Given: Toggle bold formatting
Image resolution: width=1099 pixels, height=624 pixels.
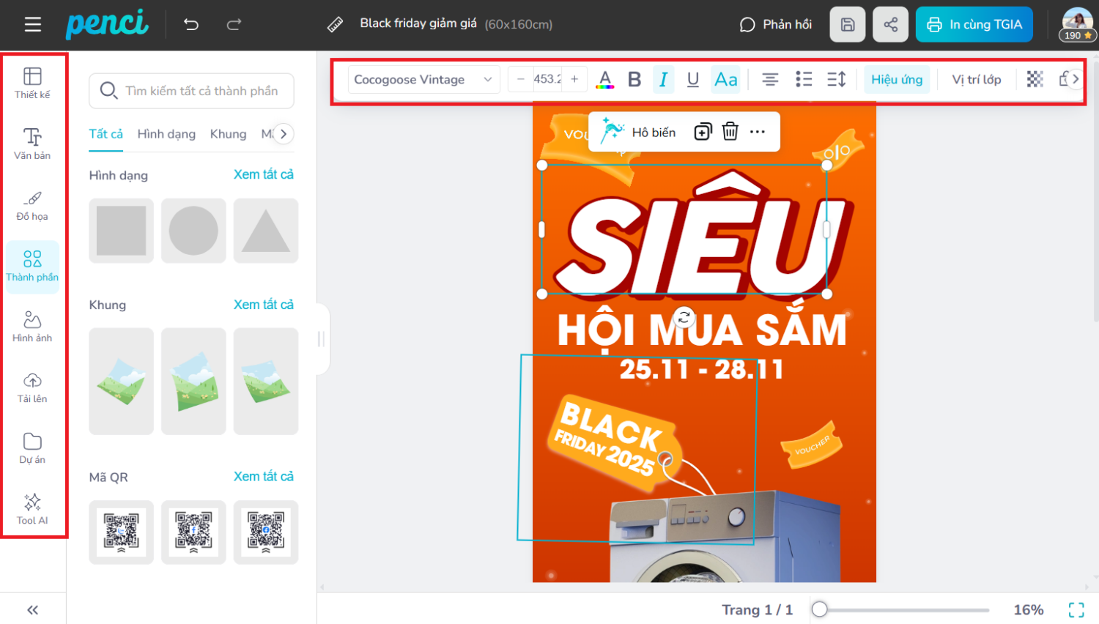Looking at the screenshot, I should 634,79.
